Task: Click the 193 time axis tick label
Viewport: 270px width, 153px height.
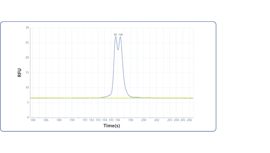Action: (x=98, y=120)
